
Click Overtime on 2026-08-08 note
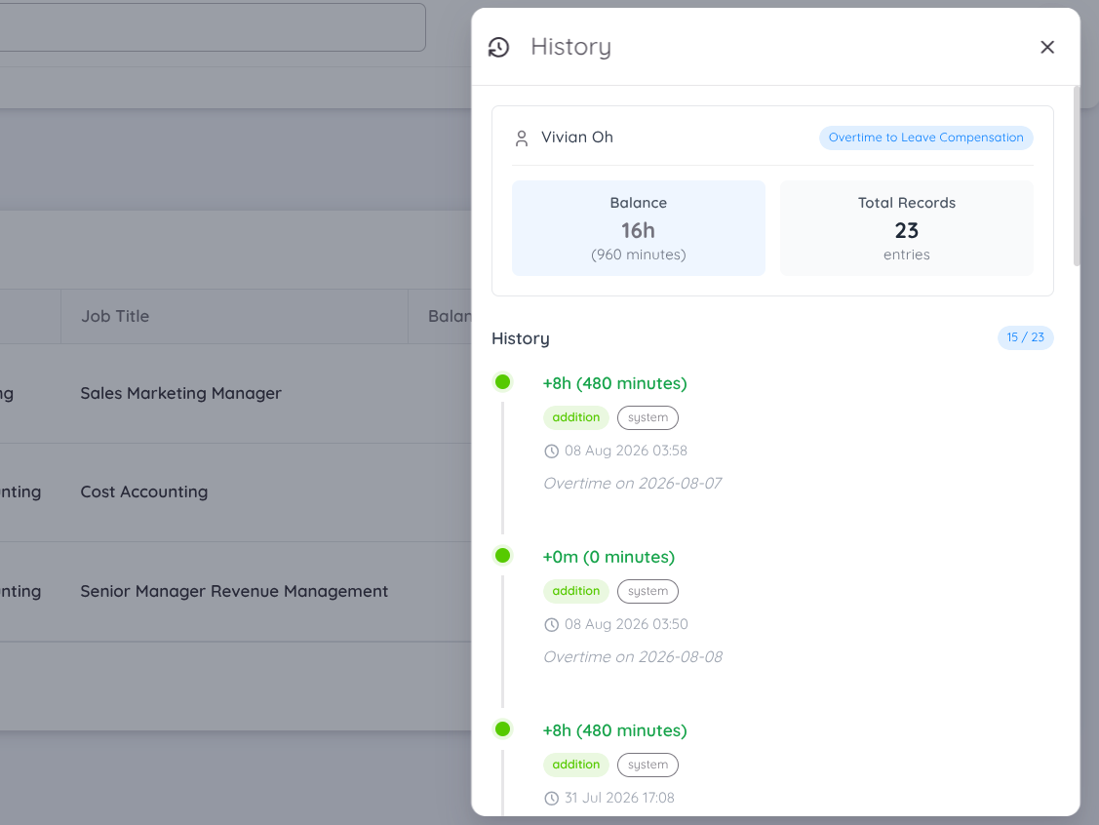[x=633, y=657]
